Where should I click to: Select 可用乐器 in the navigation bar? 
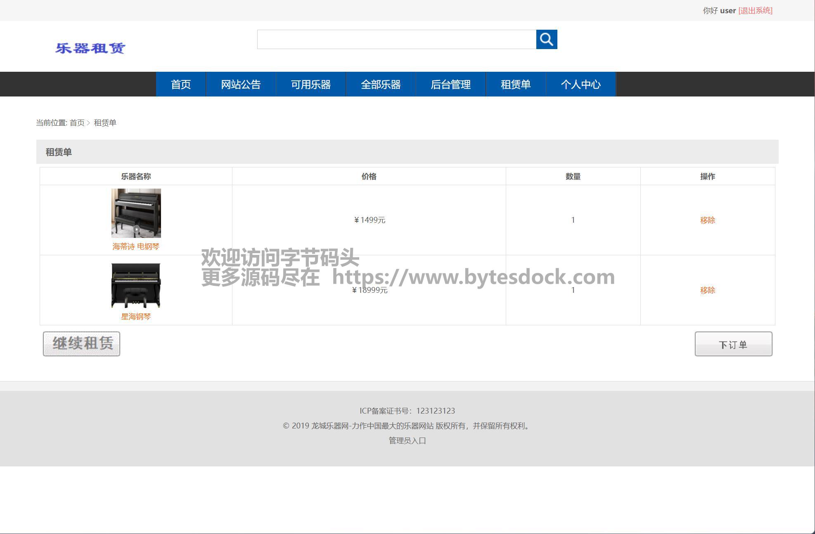point(310,85)
